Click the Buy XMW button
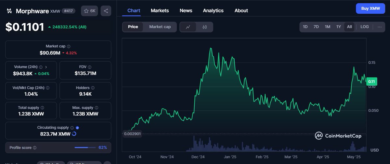The image size is (390, 164). tap(370, 9)
